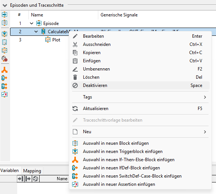Click the Plot icon in left toolbar
The image size is (216, 194).
pyautogui.click(x=4, y=50)
